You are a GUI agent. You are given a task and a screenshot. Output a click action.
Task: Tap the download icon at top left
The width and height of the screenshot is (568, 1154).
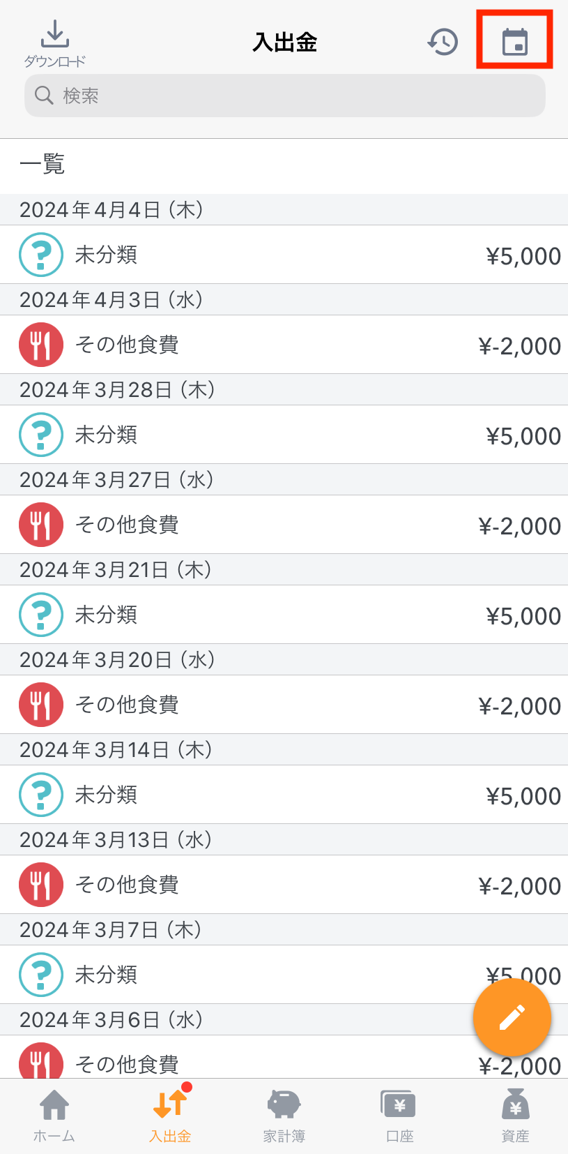pyautogui.click(x=54, y=34)
